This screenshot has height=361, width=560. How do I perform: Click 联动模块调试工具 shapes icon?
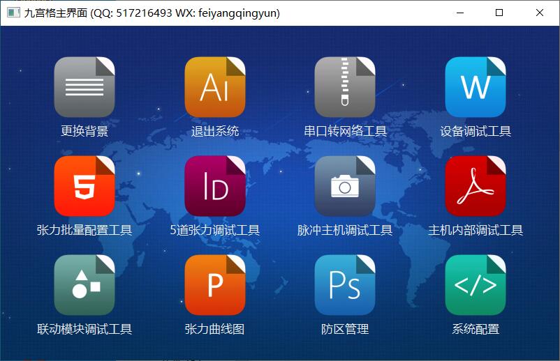tap(84, 285)
